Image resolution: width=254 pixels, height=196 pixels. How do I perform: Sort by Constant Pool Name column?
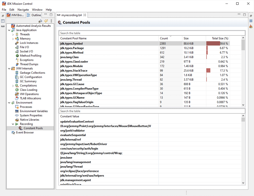(x=109, y=38)
